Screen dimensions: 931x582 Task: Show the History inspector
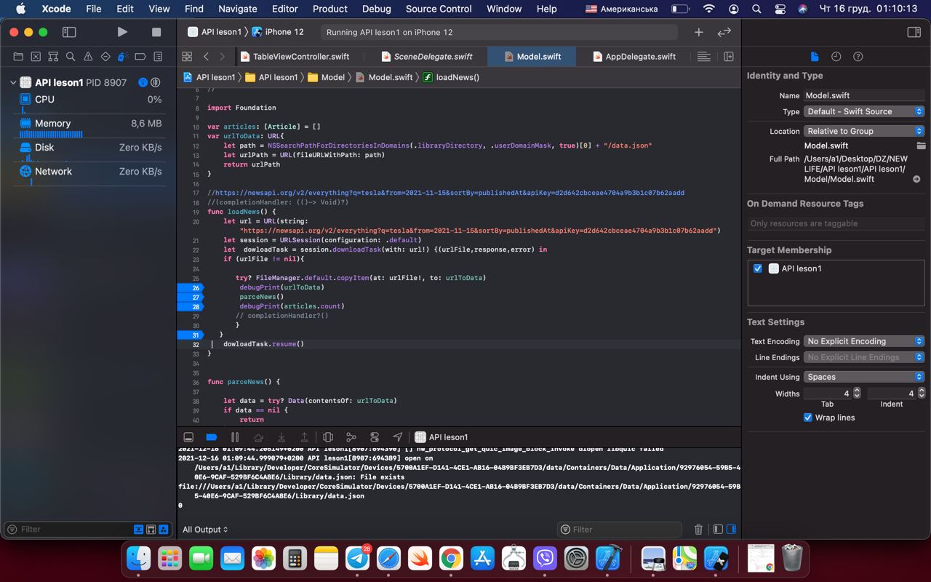[836, 56]
